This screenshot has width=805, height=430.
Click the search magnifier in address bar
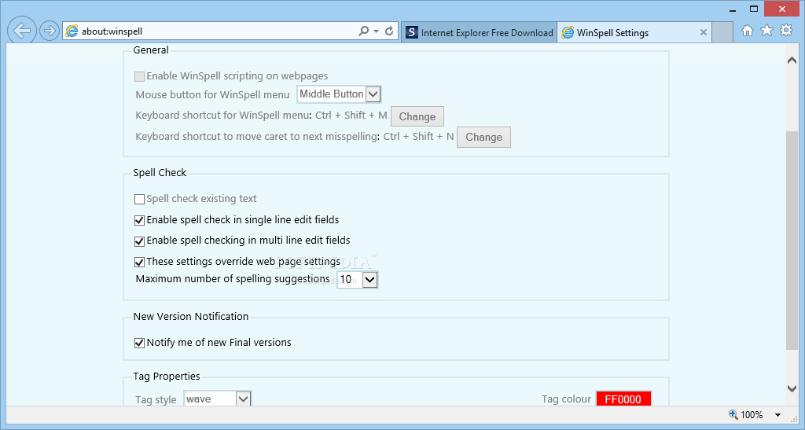click(x=363, y=31)
